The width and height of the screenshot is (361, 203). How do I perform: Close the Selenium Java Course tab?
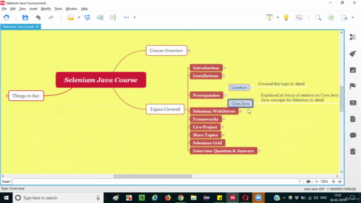click(37, 27)
